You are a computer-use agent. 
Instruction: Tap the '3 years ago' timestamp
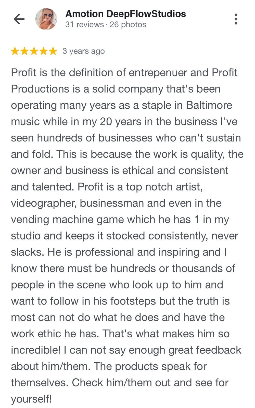84,51
